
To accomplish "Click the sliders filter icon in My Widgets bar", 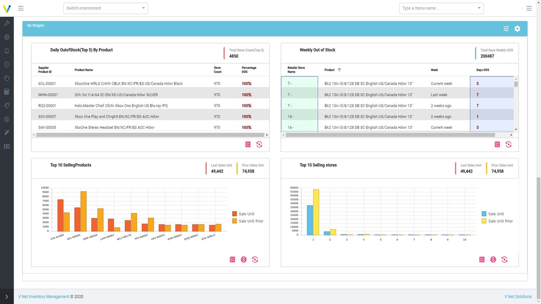I will (506, 29).
